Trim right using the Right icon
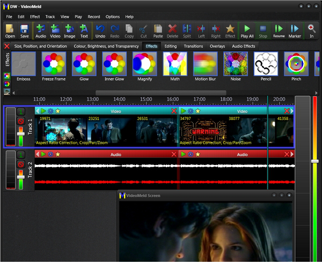Screen dimensions: 322x272 216,31
